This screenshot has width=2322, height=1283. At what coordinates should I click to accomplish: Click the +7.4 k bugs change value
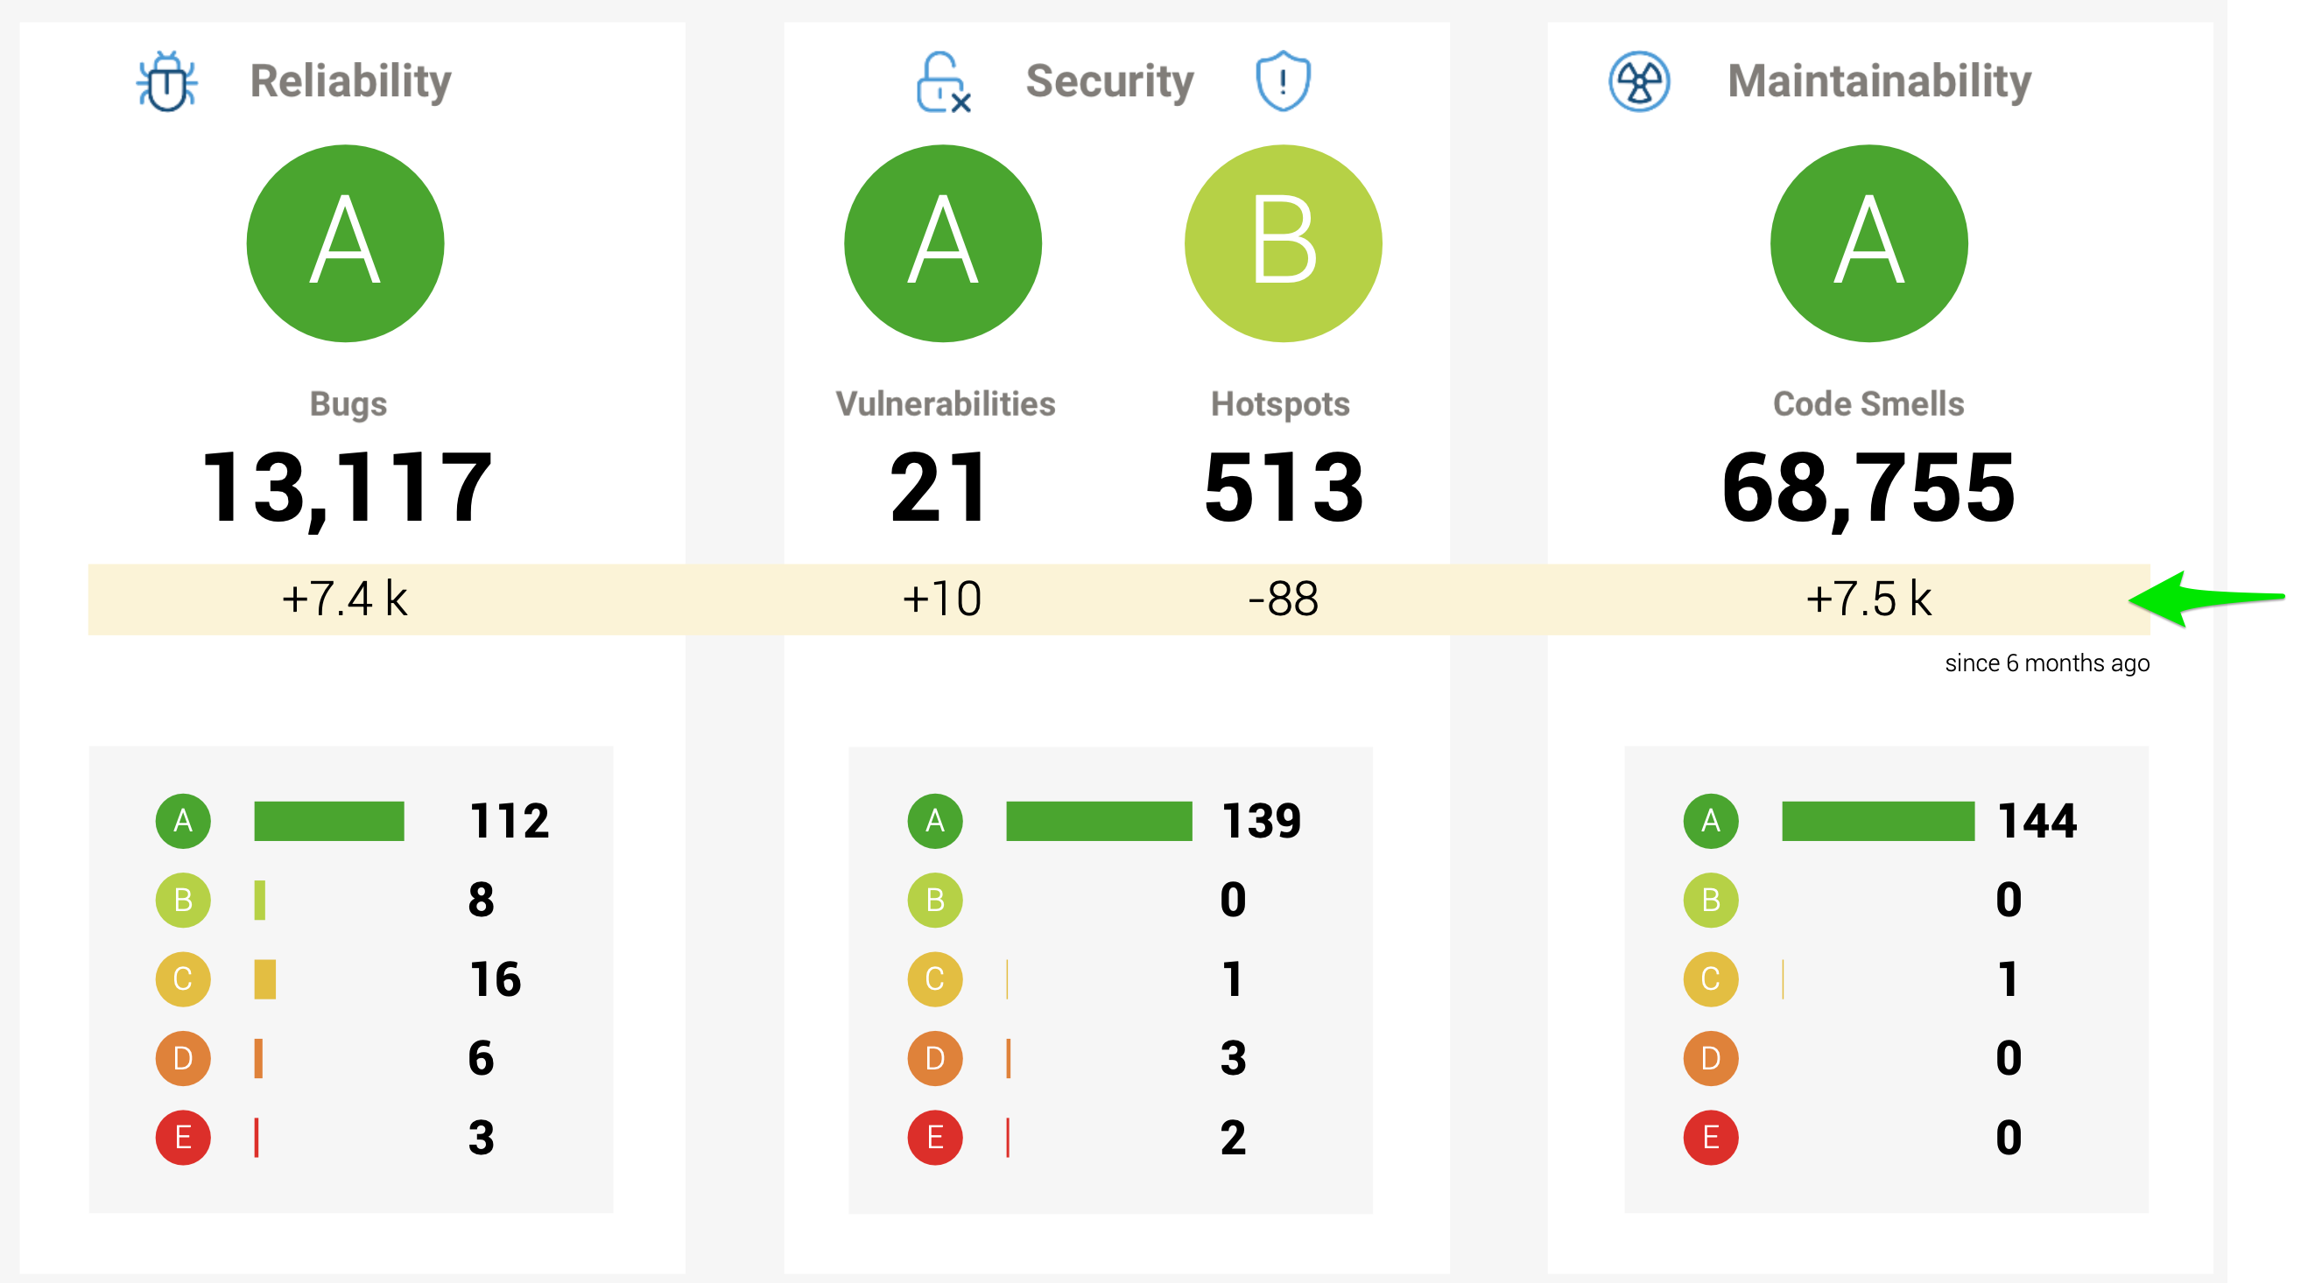coord(345,599)
